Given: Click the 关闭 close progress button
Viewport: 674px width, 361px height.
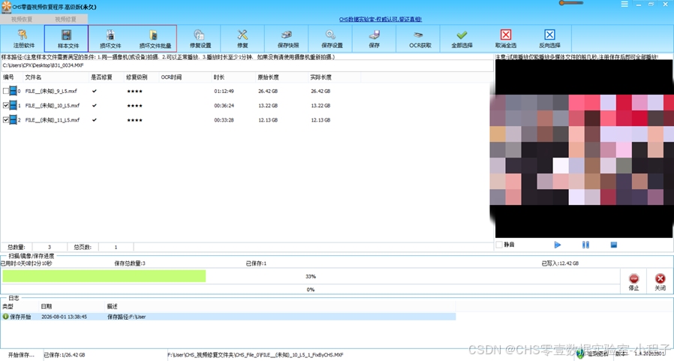Looking at the screenshot, I should (660, 282).
